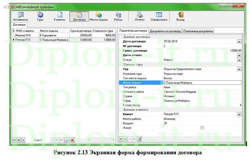
Task: Click the grid's left scroll arrow
Action: click(89, 140)
